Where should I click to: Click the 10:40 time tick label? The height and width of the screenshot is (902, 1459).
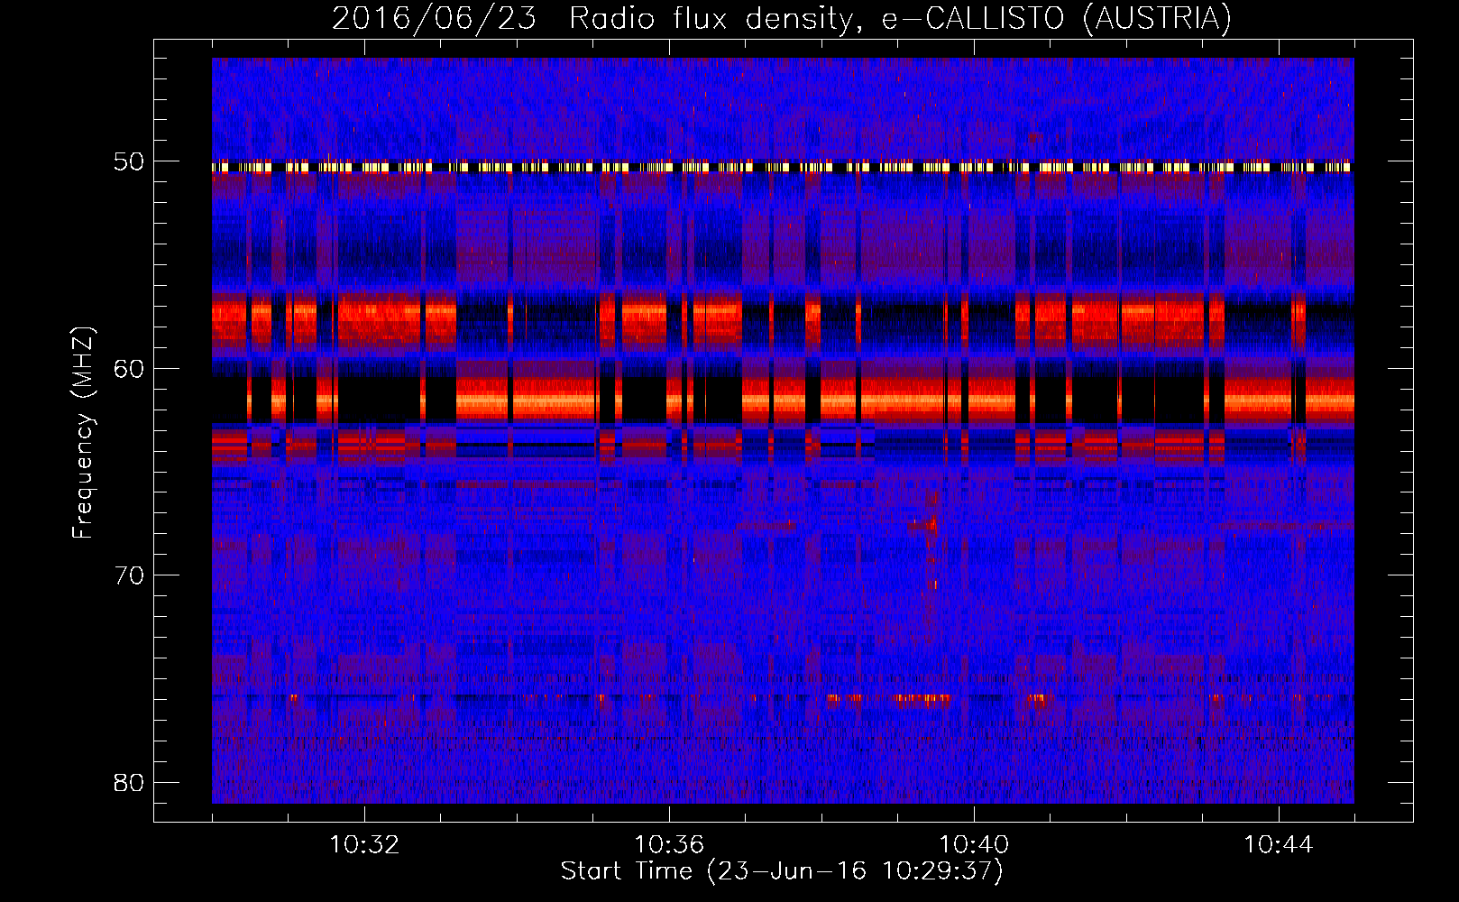click(974, 845)
